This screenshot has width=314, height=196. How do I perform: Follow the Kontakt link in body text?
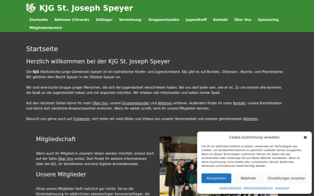239,103
